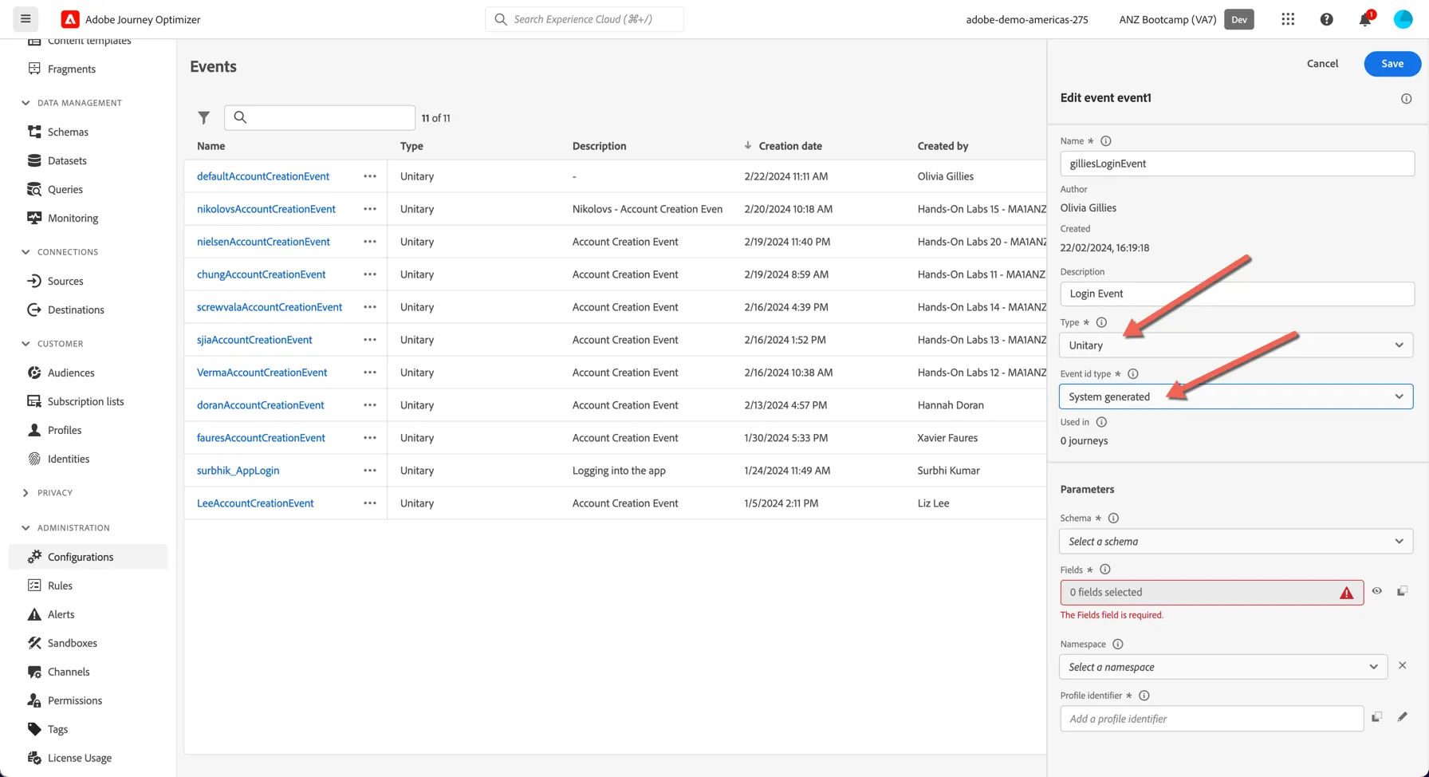Open more actions for surbhik_AppLogin
The height and width of the screenshot is (777, 1429).
pos(370,471)
